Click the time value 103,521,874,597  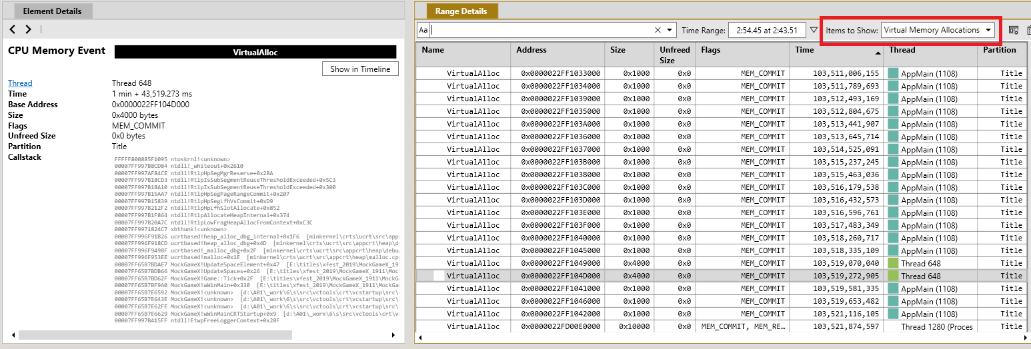(x=846, y=326)
